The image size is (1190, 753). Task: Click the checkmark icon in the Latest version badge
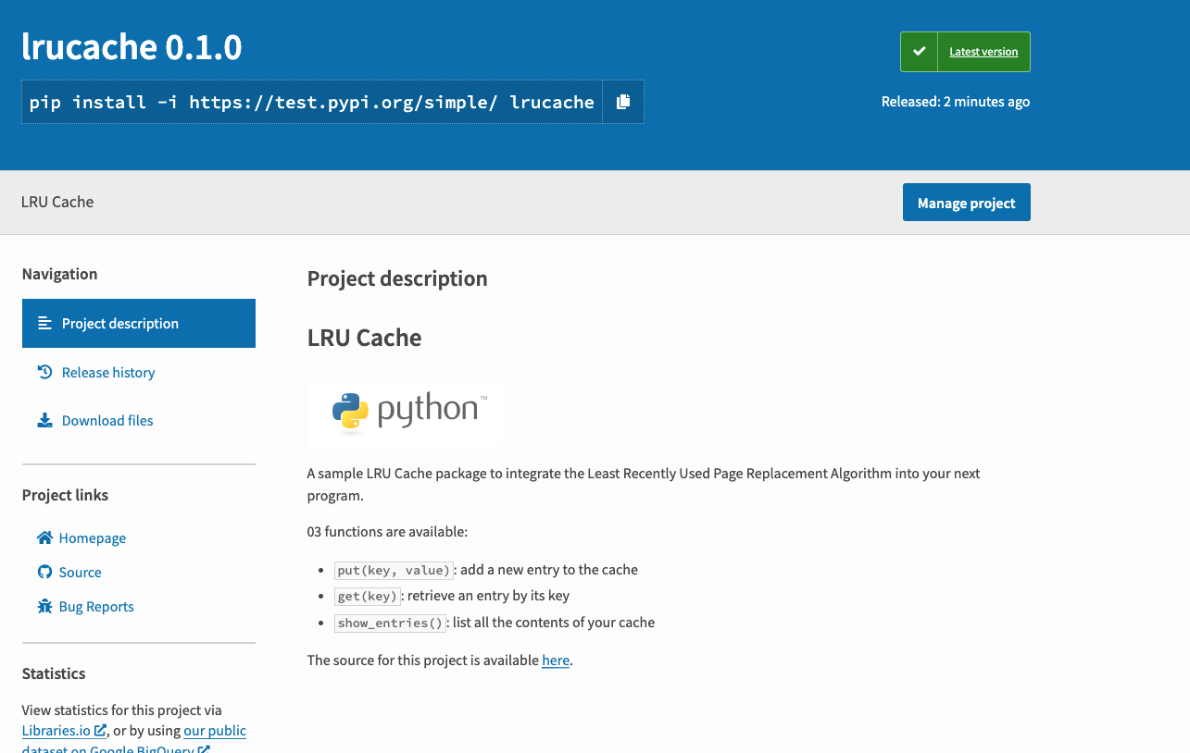[919, 51]
